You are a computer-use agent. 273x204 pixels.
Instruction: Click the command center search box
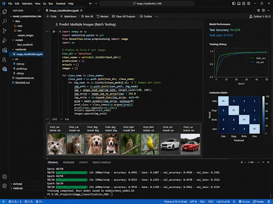pyautogui.click(x=147, y=4)
